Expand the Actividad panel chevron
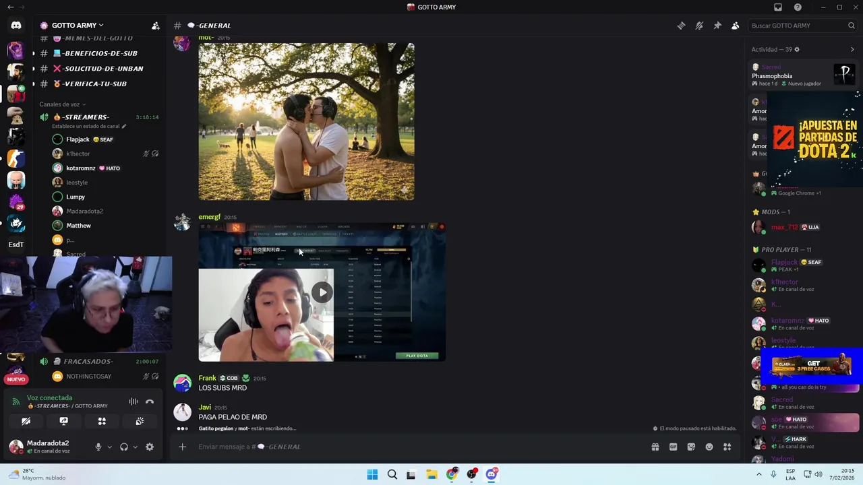 [x=852, y=49]
